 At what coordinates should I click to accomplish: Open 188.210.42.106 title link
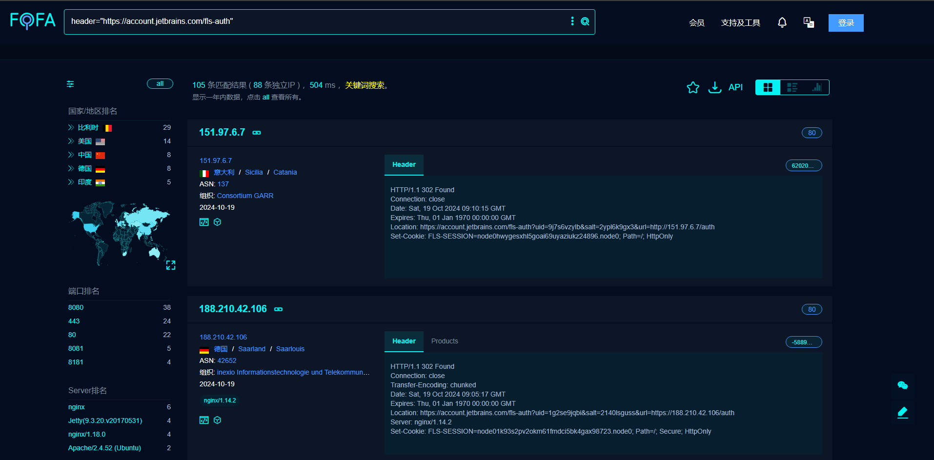click(x=233, y=309)
